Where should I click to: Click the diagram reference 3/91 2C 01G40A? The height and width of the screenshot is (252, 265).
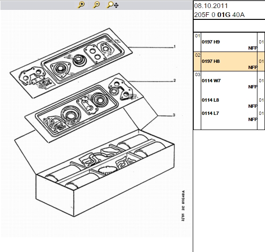coord(183,206)
